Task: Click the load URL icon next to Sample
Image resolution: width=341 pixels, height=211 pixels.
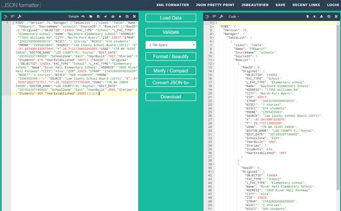Action: 83,16
